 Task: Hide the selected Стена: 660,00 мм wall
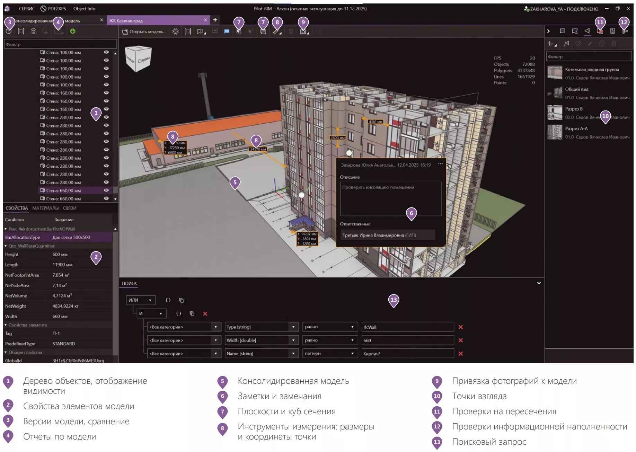click(x=106, y=190)
